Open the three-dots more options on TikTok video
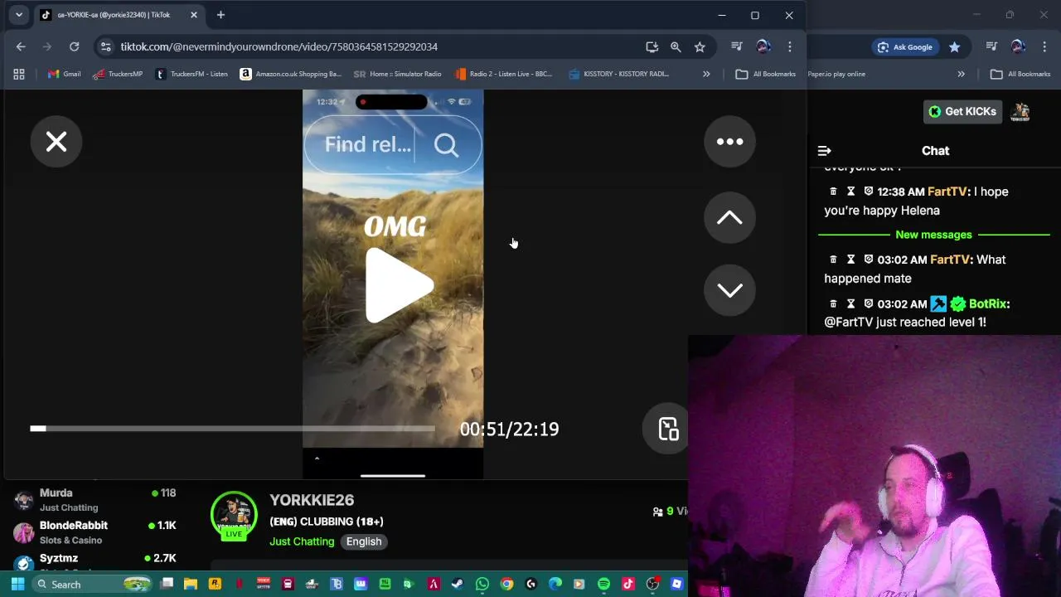 tap(729, 142)
